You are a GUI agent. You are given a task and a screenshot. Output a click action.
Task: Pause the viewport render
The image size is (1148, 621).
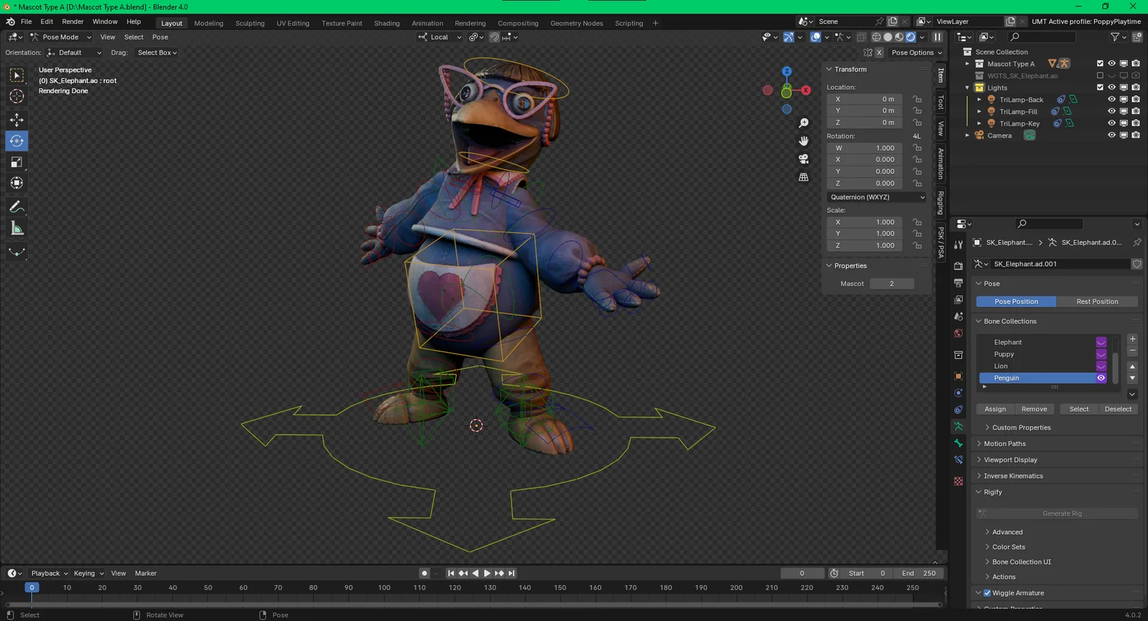pyautogui.click(x=937, y=37)
